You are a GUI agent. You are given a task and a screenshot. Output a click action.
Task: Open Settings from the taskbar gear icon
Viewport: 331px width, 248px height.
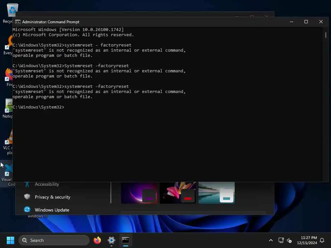pos(111,240)
